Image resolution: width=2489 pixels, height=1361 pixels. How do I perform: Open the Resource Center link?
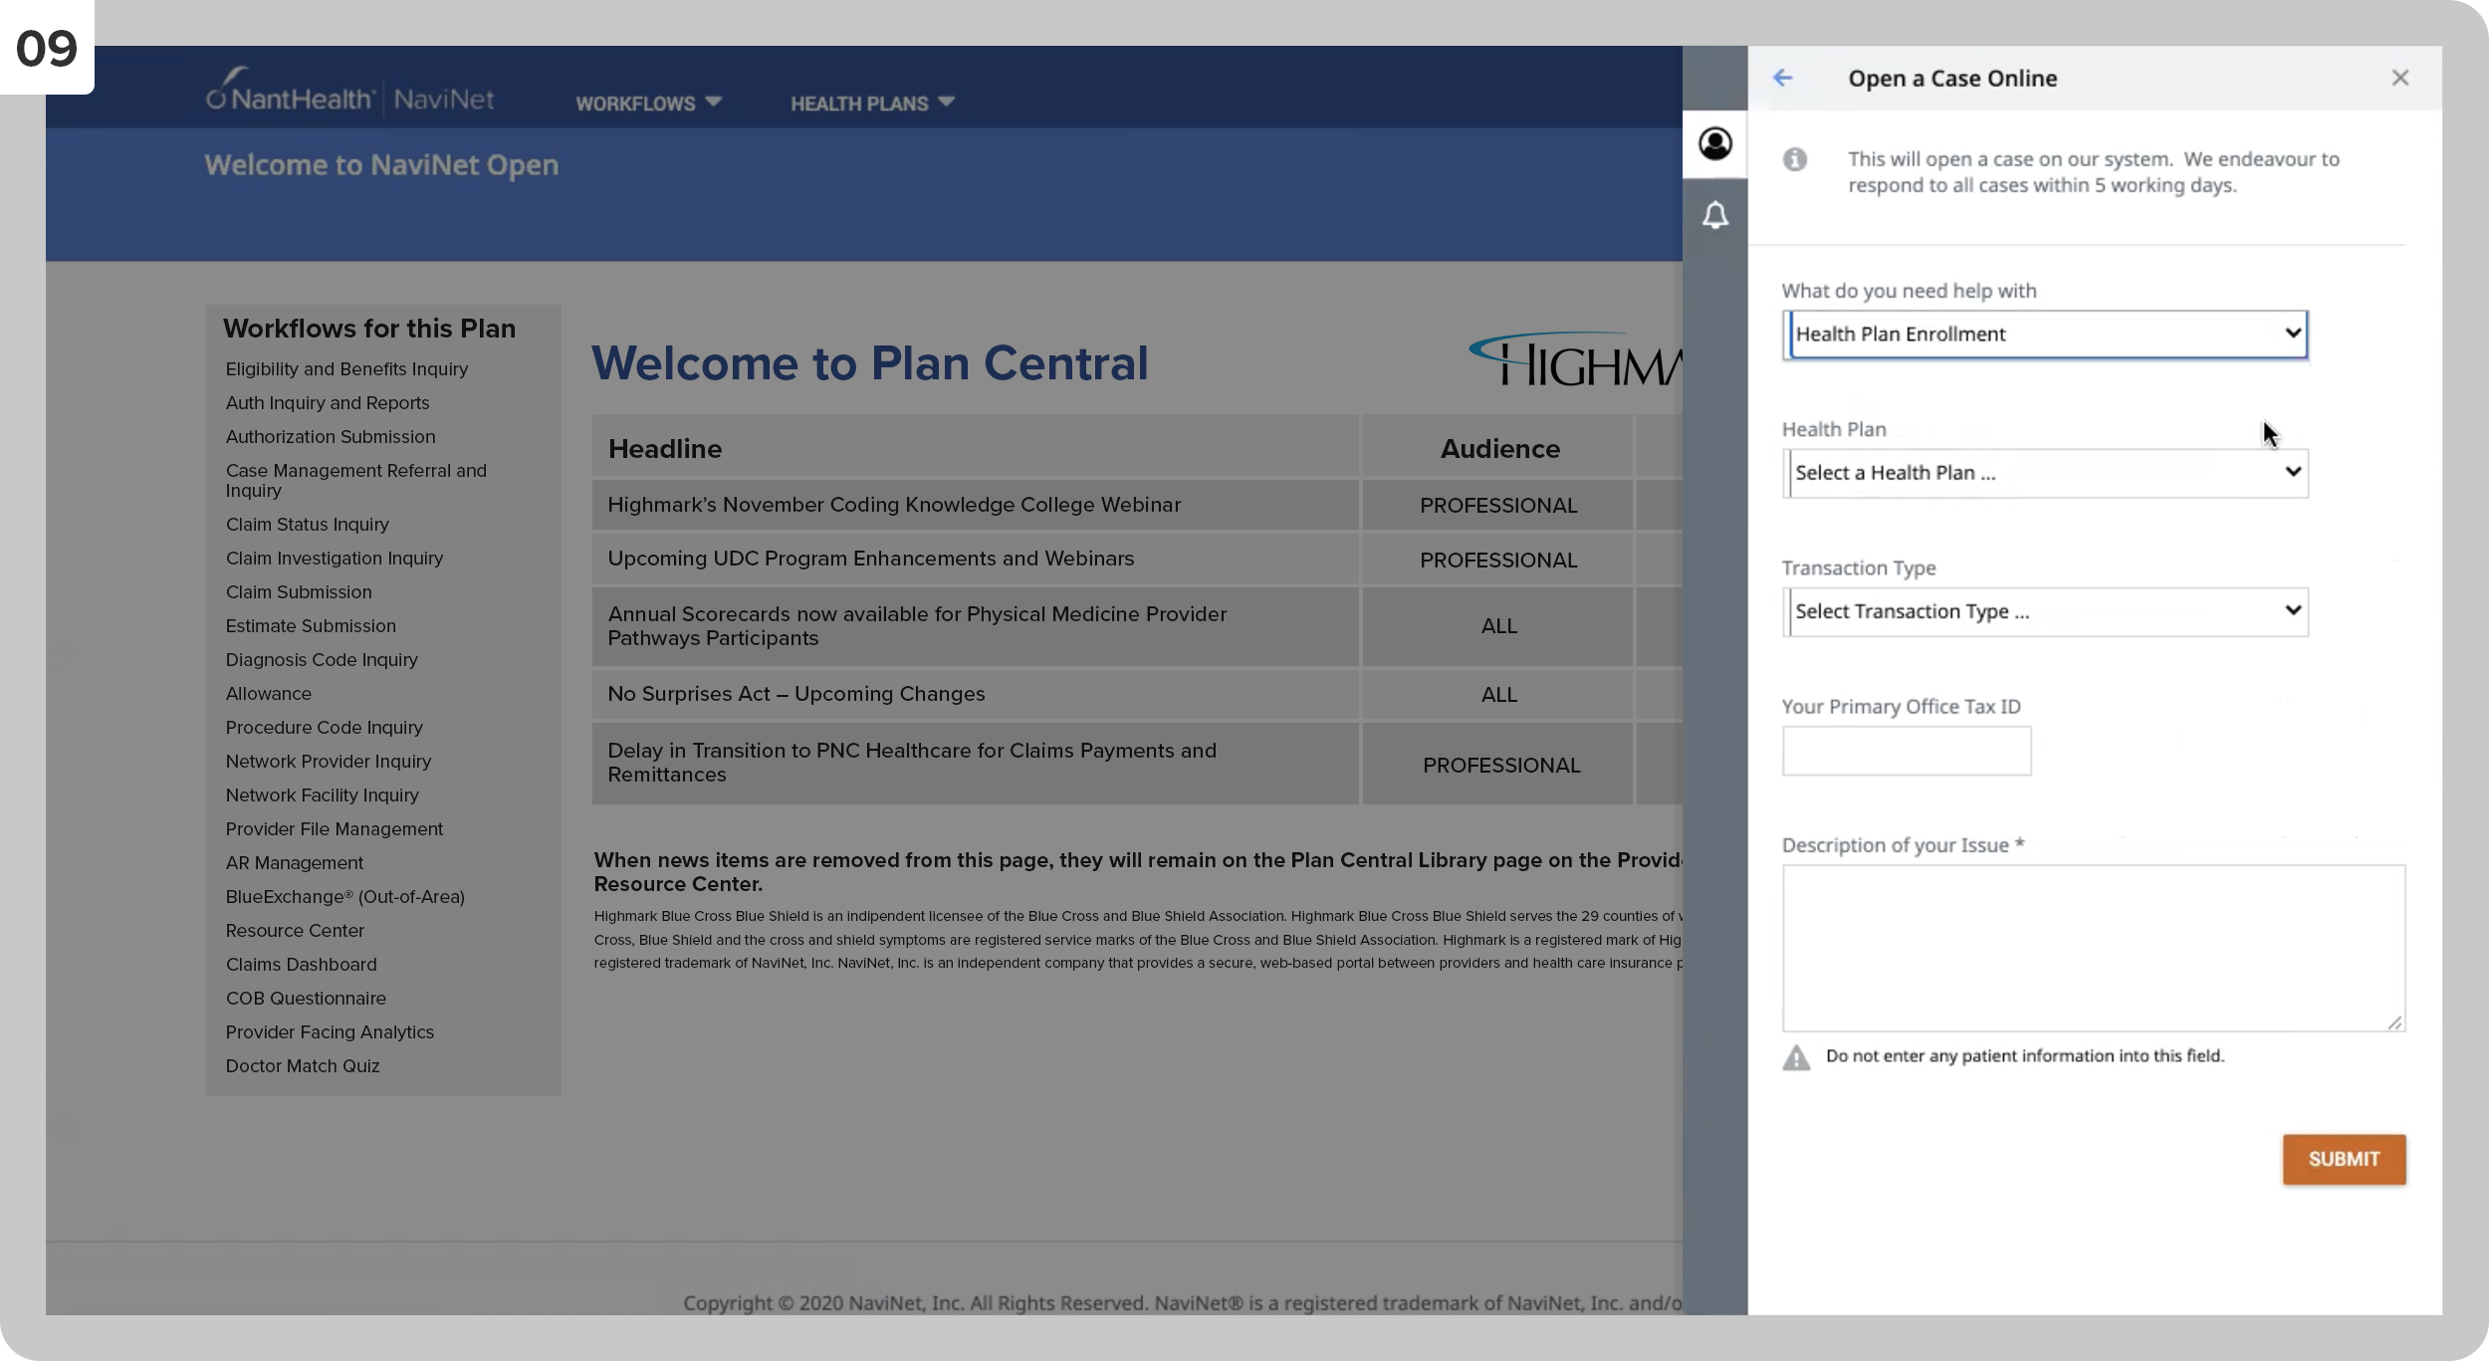[295, 931]
